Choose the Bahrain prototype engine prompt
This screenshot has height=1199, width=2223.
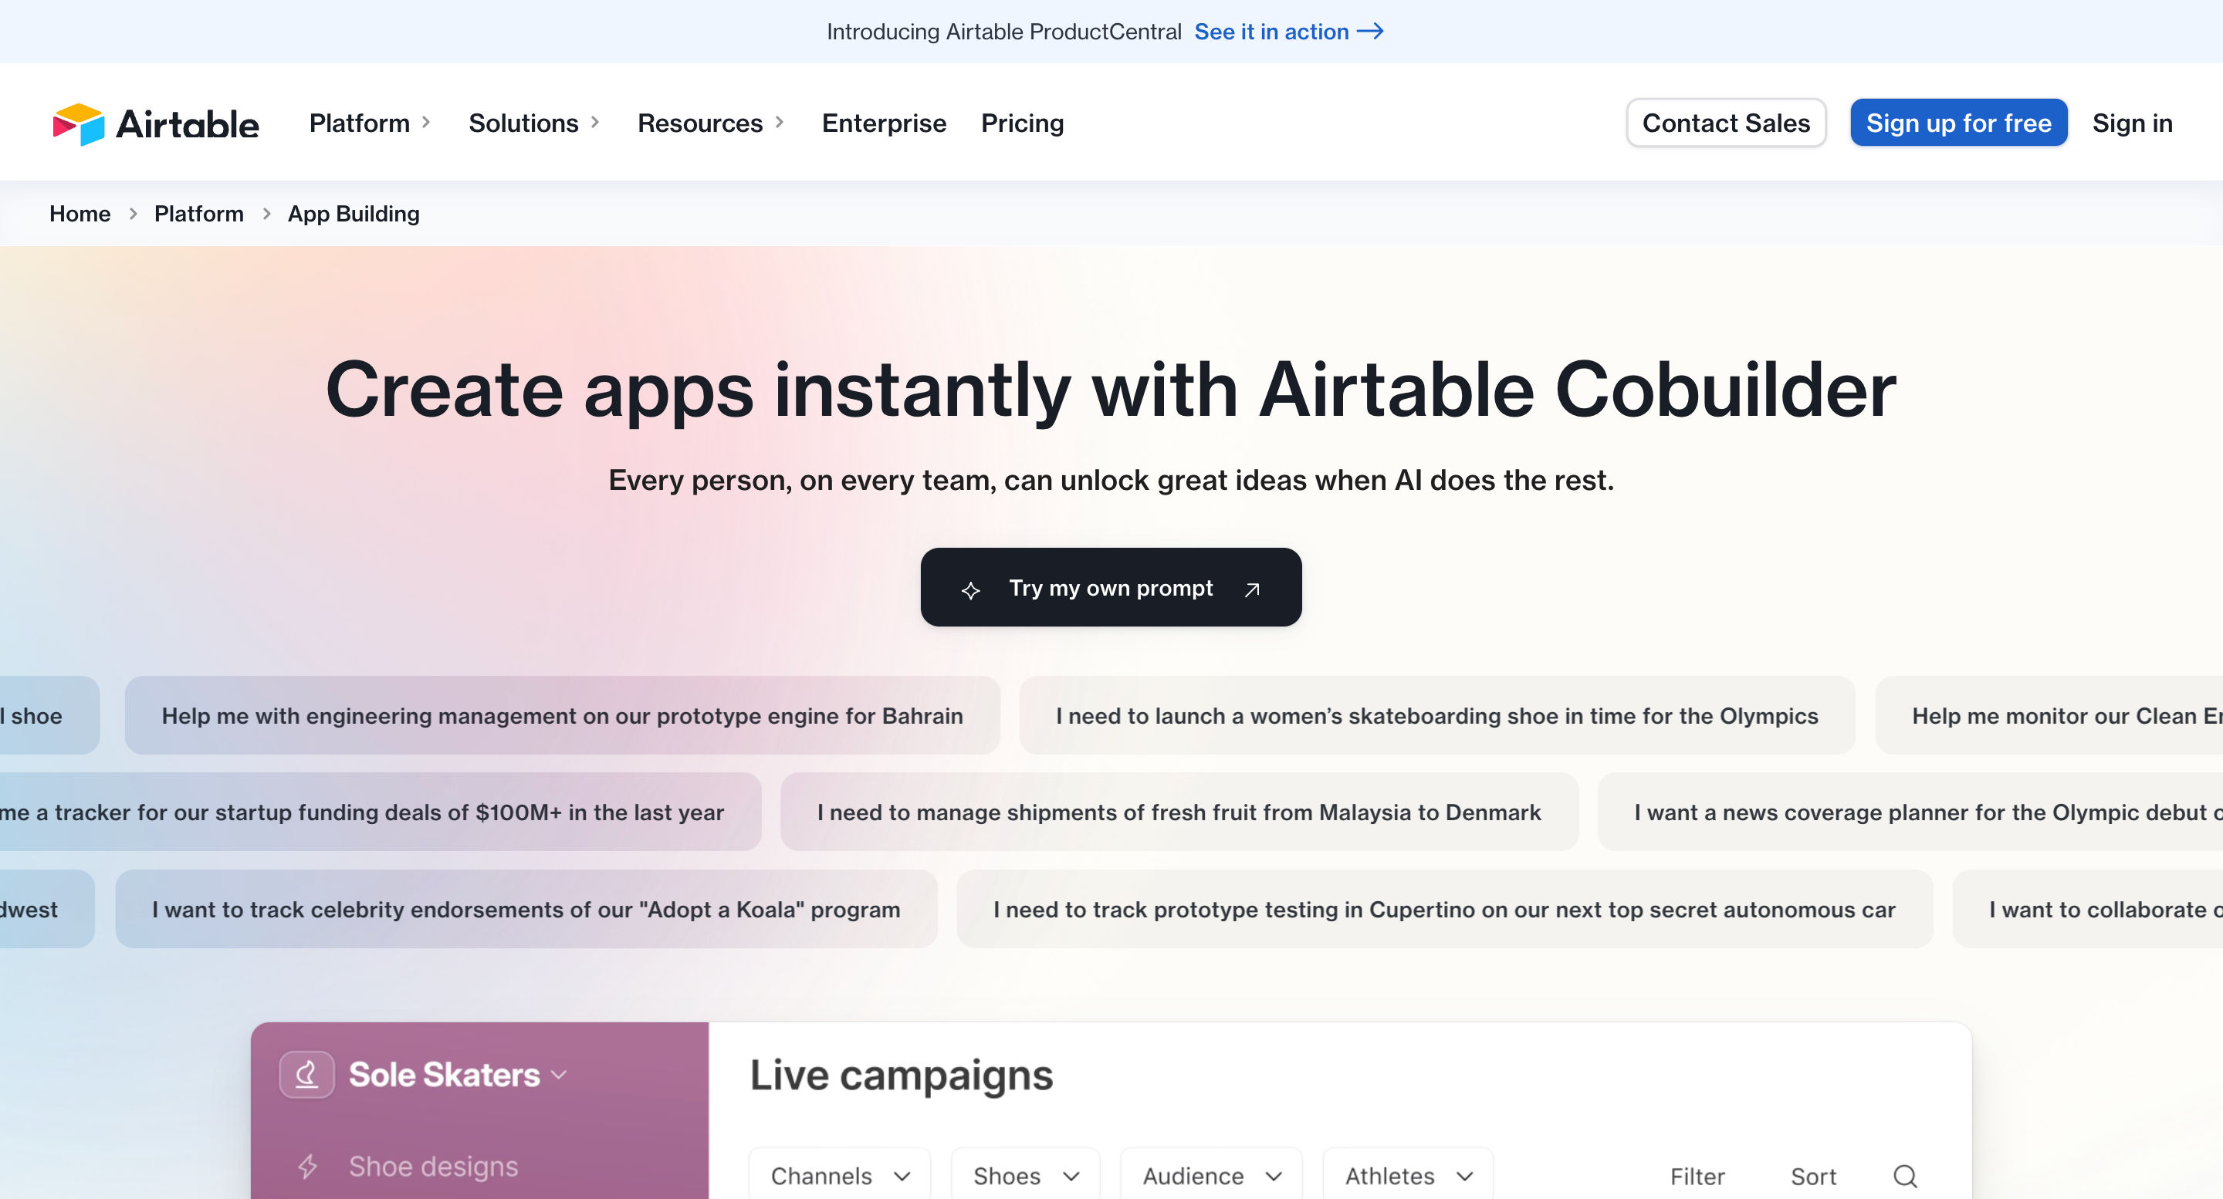pyautogui.click(x=562, y=715)
